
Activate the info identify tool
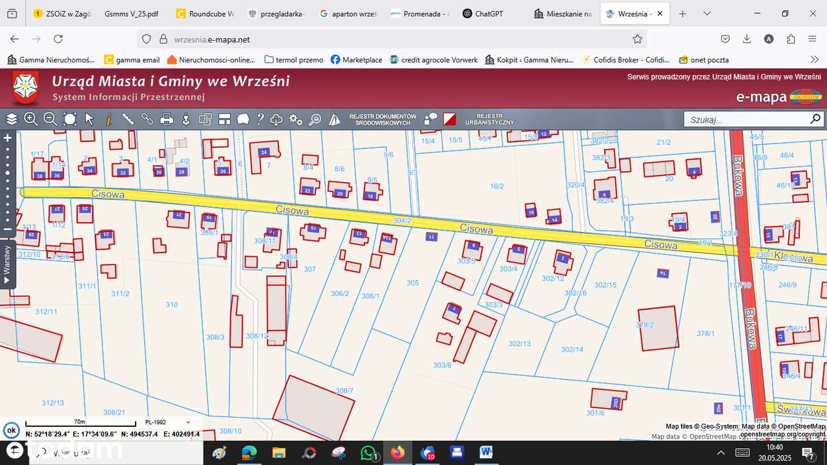click(x=109, y=119)
